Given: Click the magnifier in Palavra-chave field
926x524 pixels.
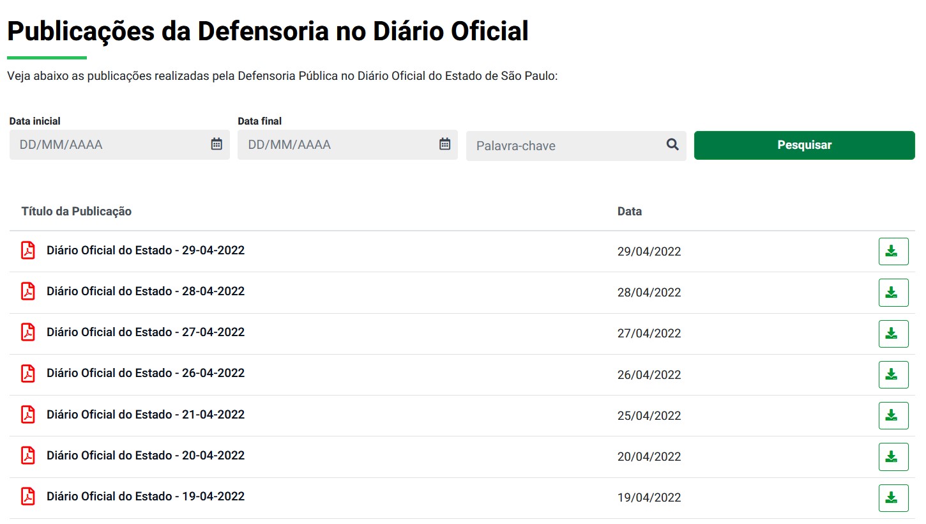Looking at the screenshot, I should tap(672, 145).
